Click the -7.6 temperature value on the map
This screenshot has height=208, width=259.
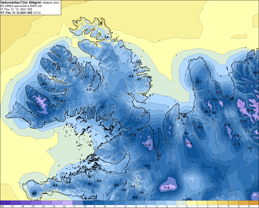[249, 148]
